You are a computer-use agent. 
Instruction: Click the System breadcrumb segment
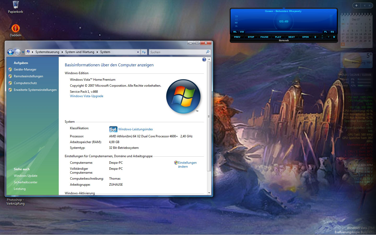105,52
